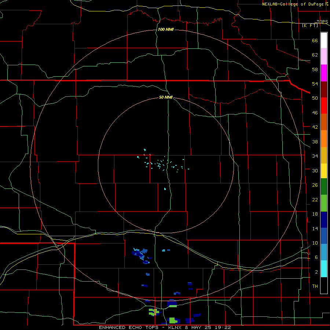Select the dark green legend swatch

(x=324, y=187)
